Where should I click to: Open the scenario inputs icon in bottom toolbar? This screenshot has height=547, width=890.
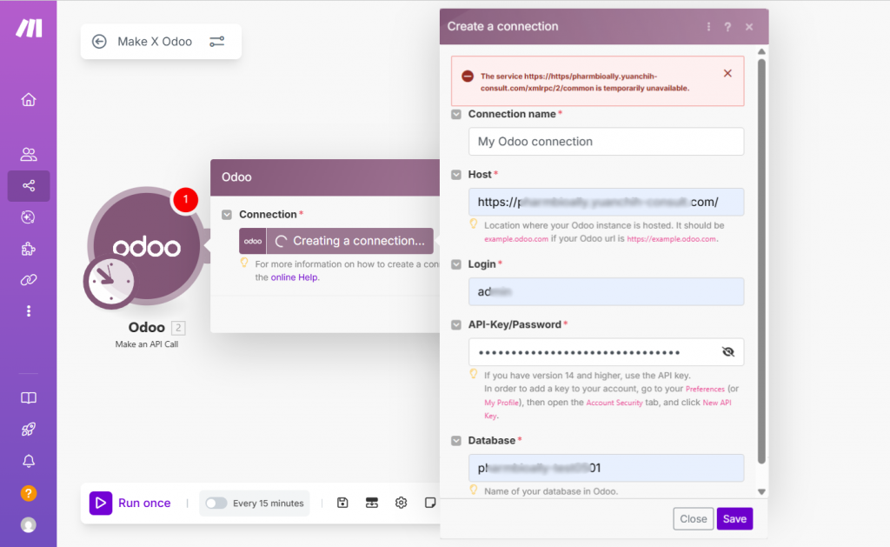(x=372, y=503)
